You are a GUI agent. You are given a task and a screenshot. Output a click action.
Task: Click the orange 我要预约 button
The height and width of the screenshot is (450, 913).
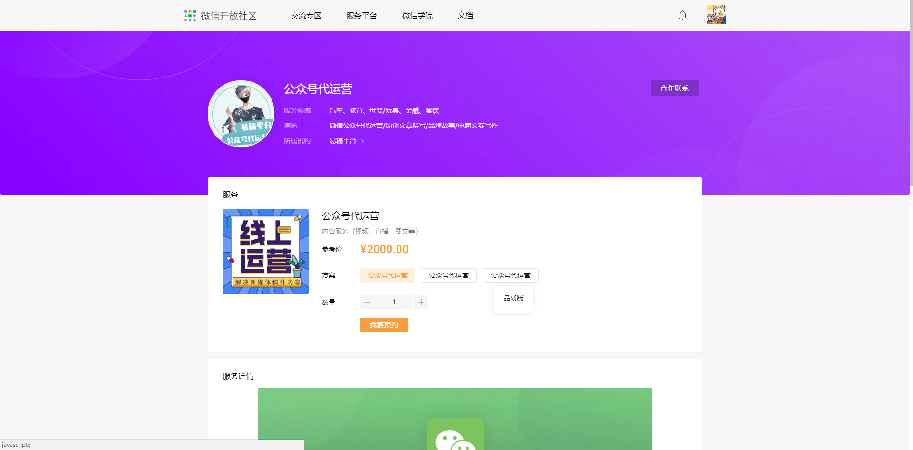pos(384,325)
